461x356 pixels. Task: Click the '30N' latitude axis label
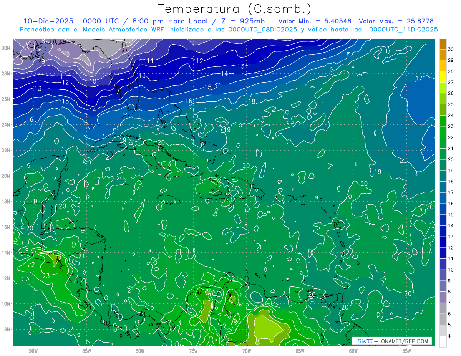click(x=7, y=48)
